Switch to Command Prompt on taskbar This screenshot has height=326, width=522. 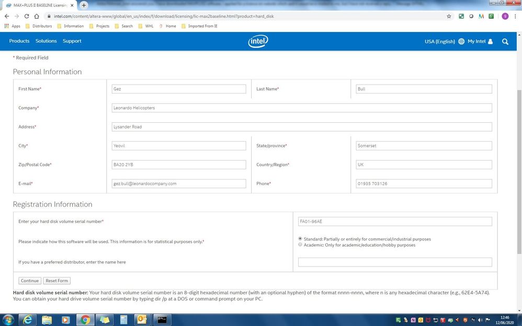tap(162, 320)
